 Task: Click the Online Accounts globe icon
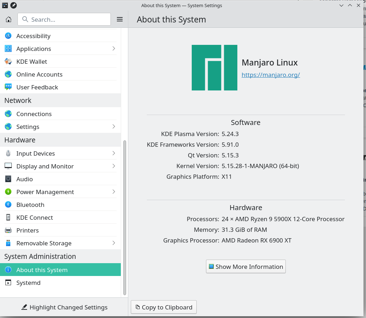click(8, 74)
